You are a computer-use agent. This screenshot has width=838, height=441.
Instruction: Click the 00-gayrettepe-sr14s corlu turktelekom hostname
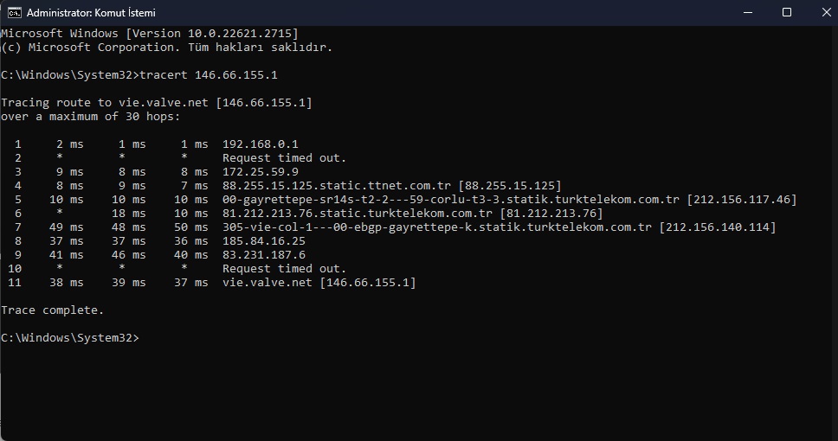click(450, 200)
